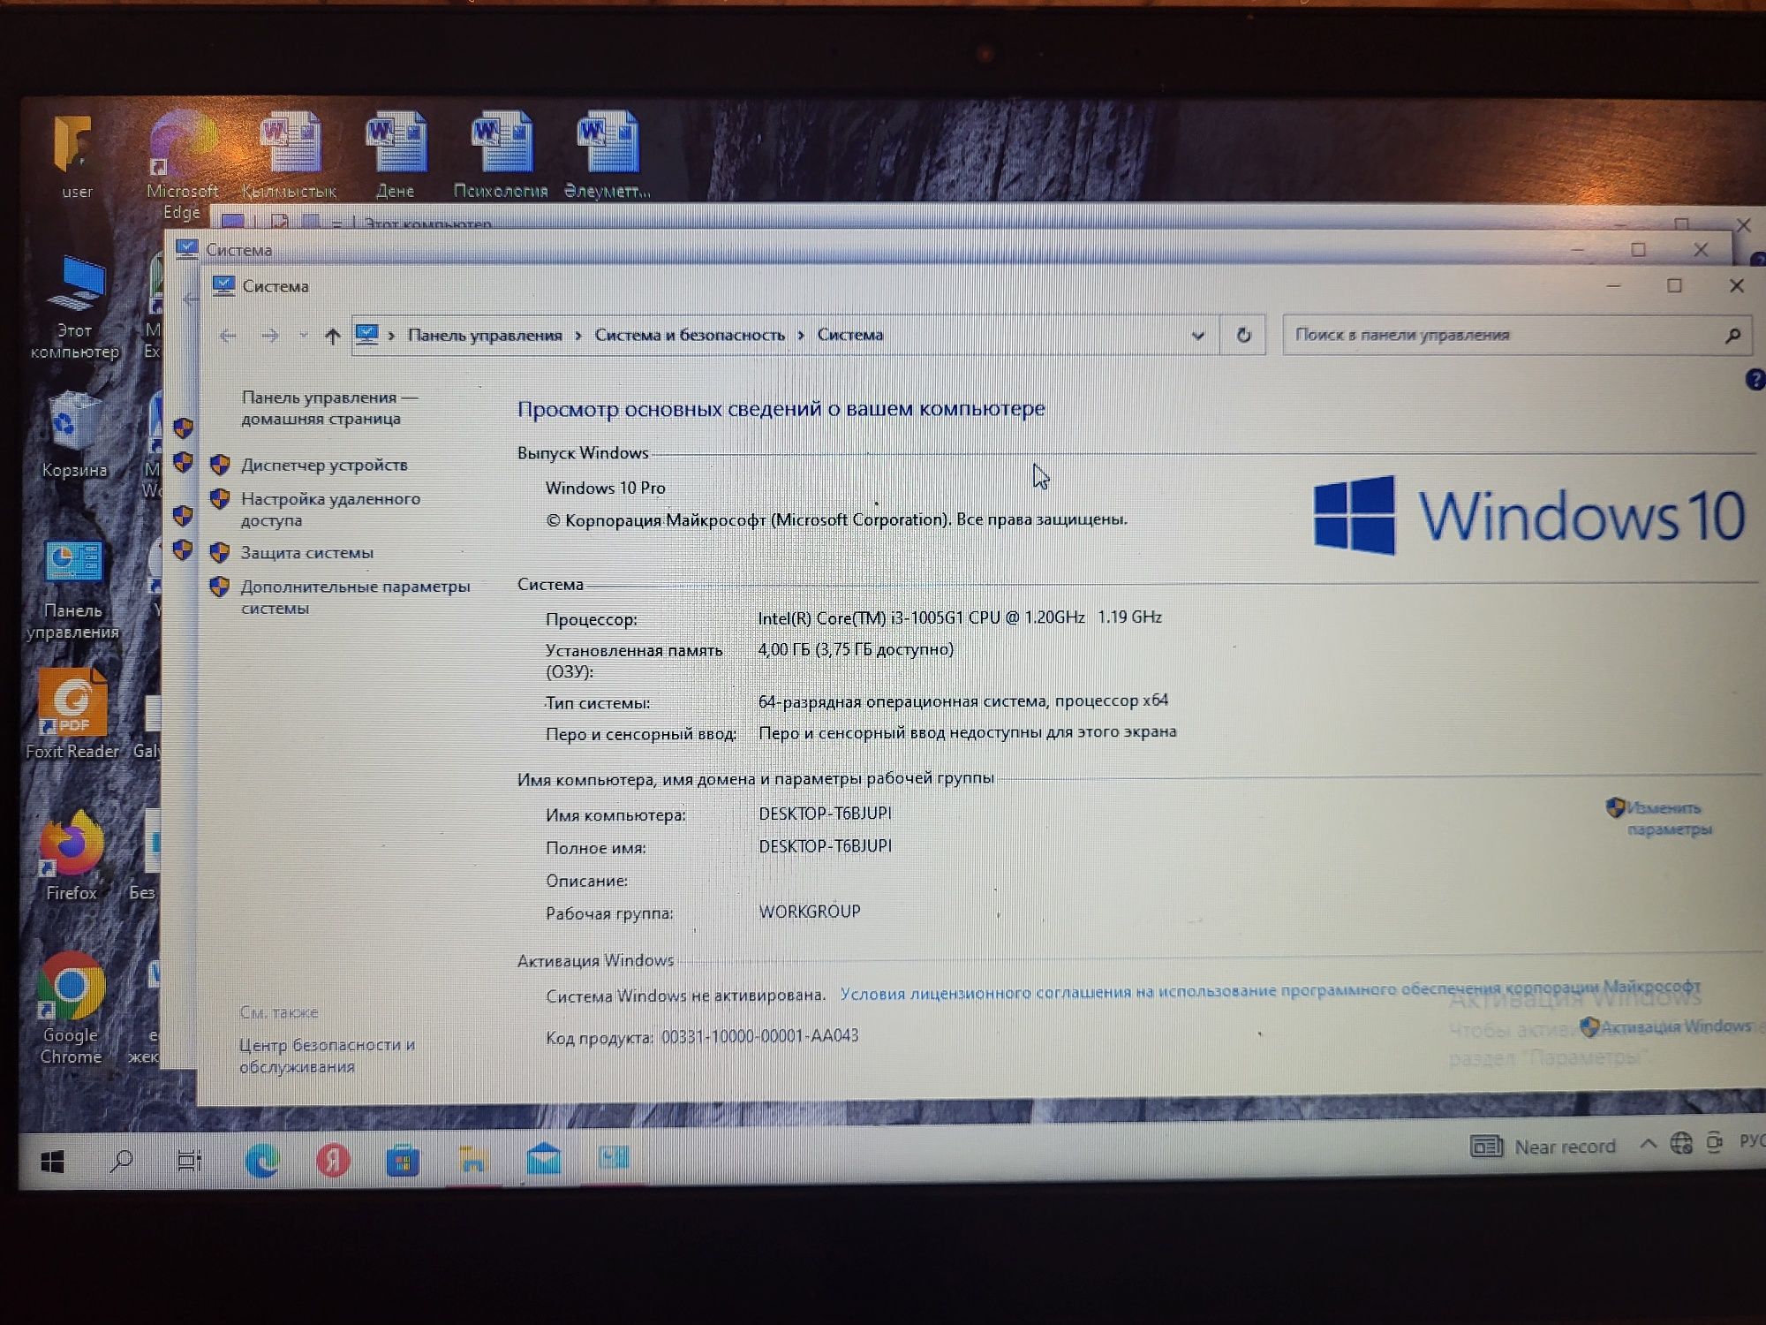Open Панель управления — домашняя страница
This screenshot has height=1325, width=1766.
tap(329, 408)
